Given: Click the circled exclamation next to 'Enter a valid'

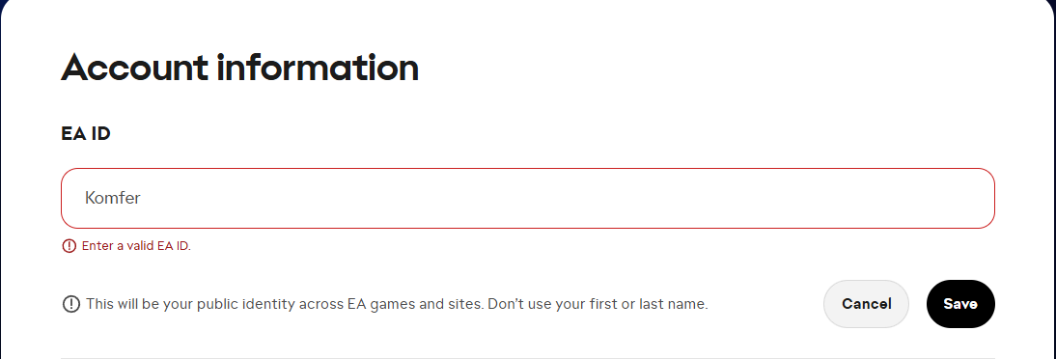Looking at the screenshot, I should [69, 246].
